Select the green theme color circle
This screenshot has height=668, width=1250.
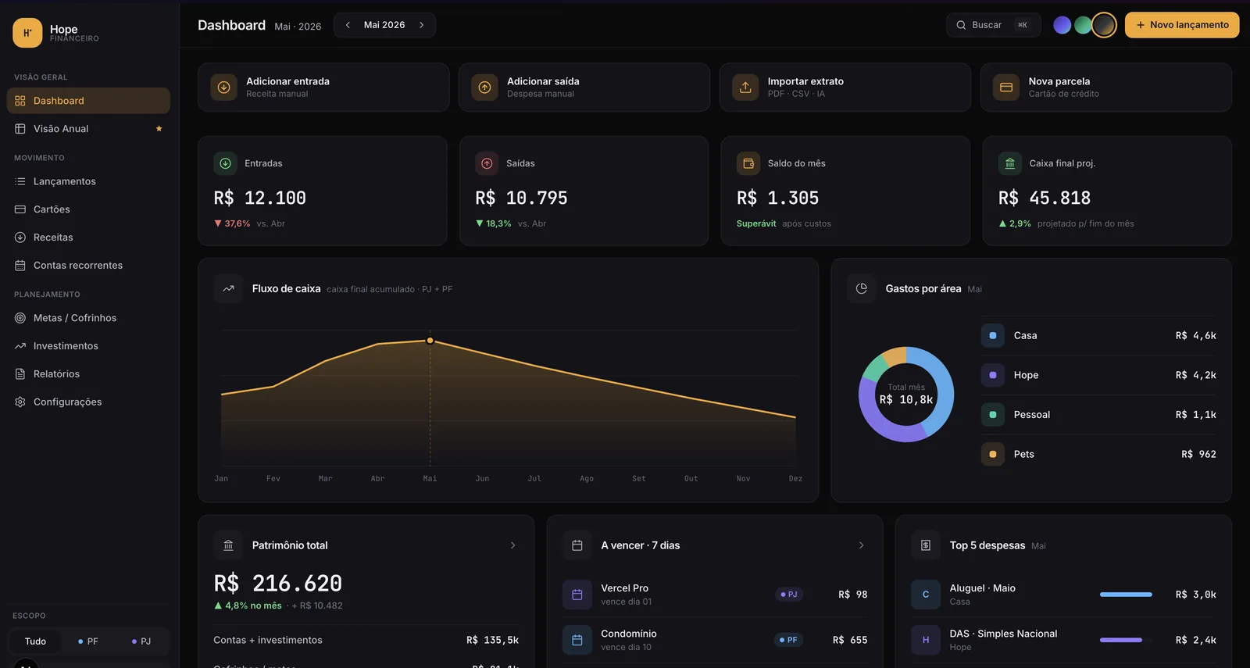click(x=1083, y=25)
